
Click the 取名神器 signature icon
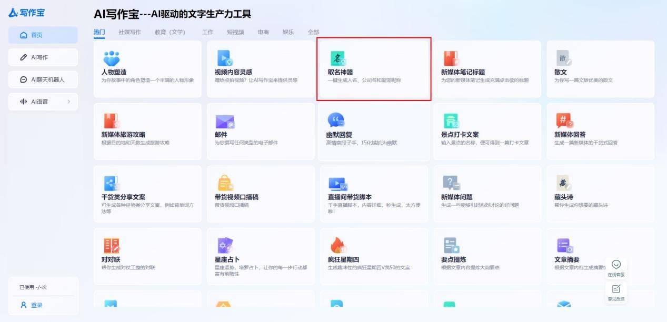click(x=337, y=58)
